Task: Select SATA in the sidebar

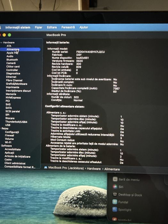Action: (x=9, y=108)
